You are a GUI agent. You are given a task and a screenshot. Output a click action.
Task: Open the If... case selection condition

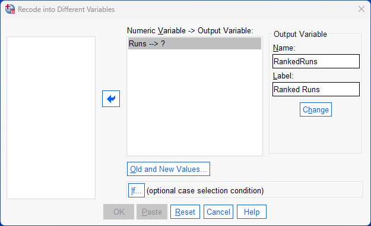click(137, 190)
